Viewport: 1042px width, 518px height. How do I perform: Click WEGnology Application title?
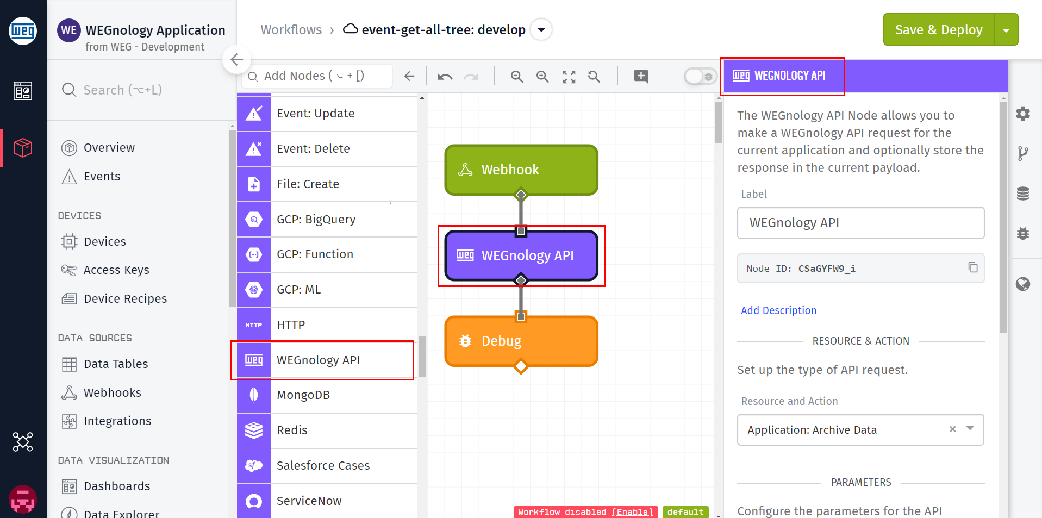(x=155, y=30)
